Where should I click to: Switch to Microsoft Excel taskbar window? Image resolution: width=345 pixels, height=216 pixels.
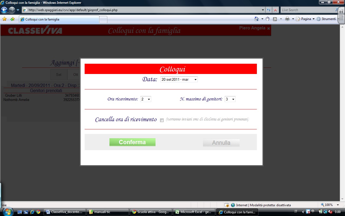[194, 212]
